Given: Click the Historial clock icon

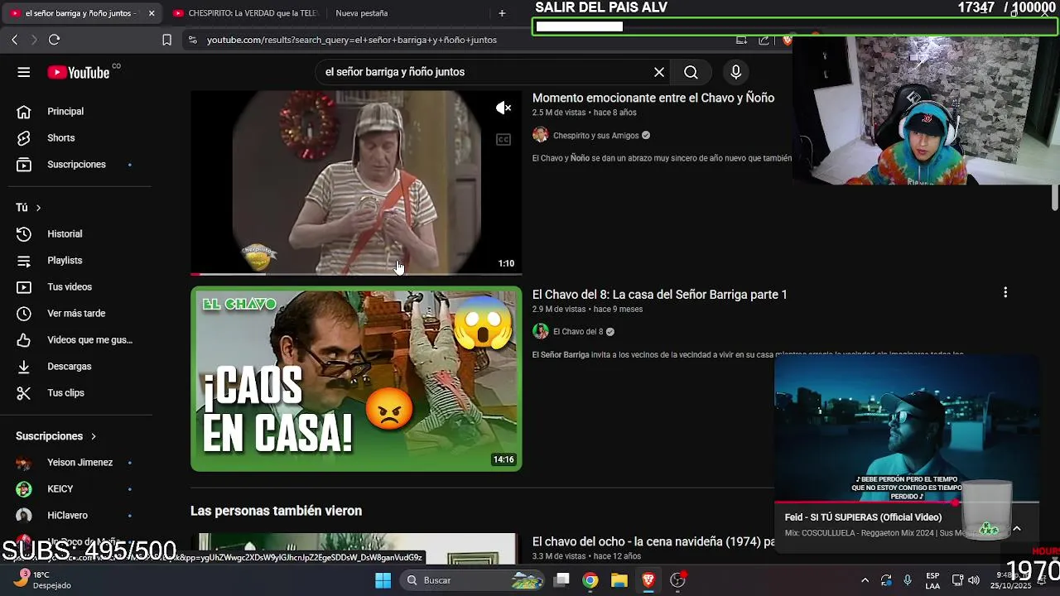Looking at the screenshot, I should click(24, 233).
